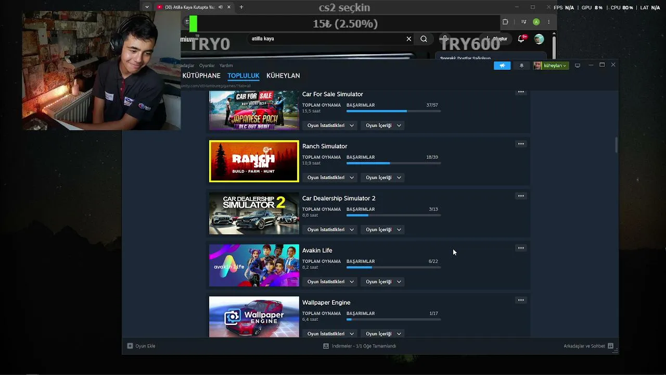Click Ranch Simulator achievements progress bar
Screen dimensions: 666x375
[393, 163]
